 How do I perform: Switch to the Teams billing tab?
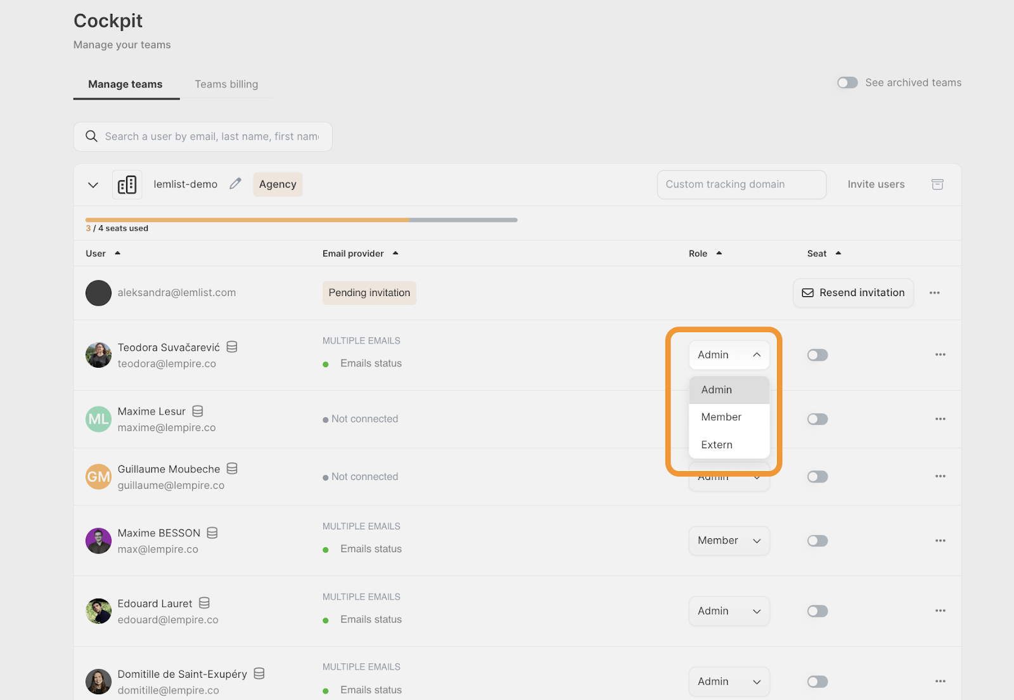click(226, 84)
